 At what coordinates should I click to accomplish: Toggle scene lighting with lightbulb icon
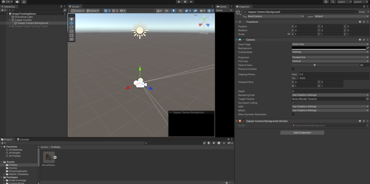pyautogui.click(x=173, y=11)
